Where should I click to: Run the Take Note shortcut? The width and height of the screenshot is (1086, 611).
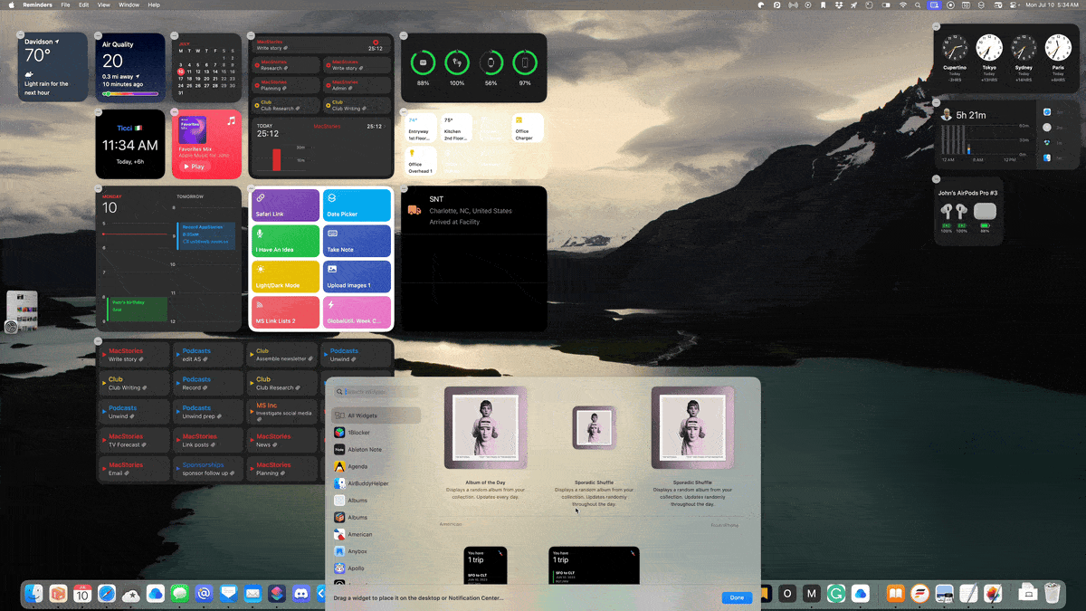(x=357, y=241)
